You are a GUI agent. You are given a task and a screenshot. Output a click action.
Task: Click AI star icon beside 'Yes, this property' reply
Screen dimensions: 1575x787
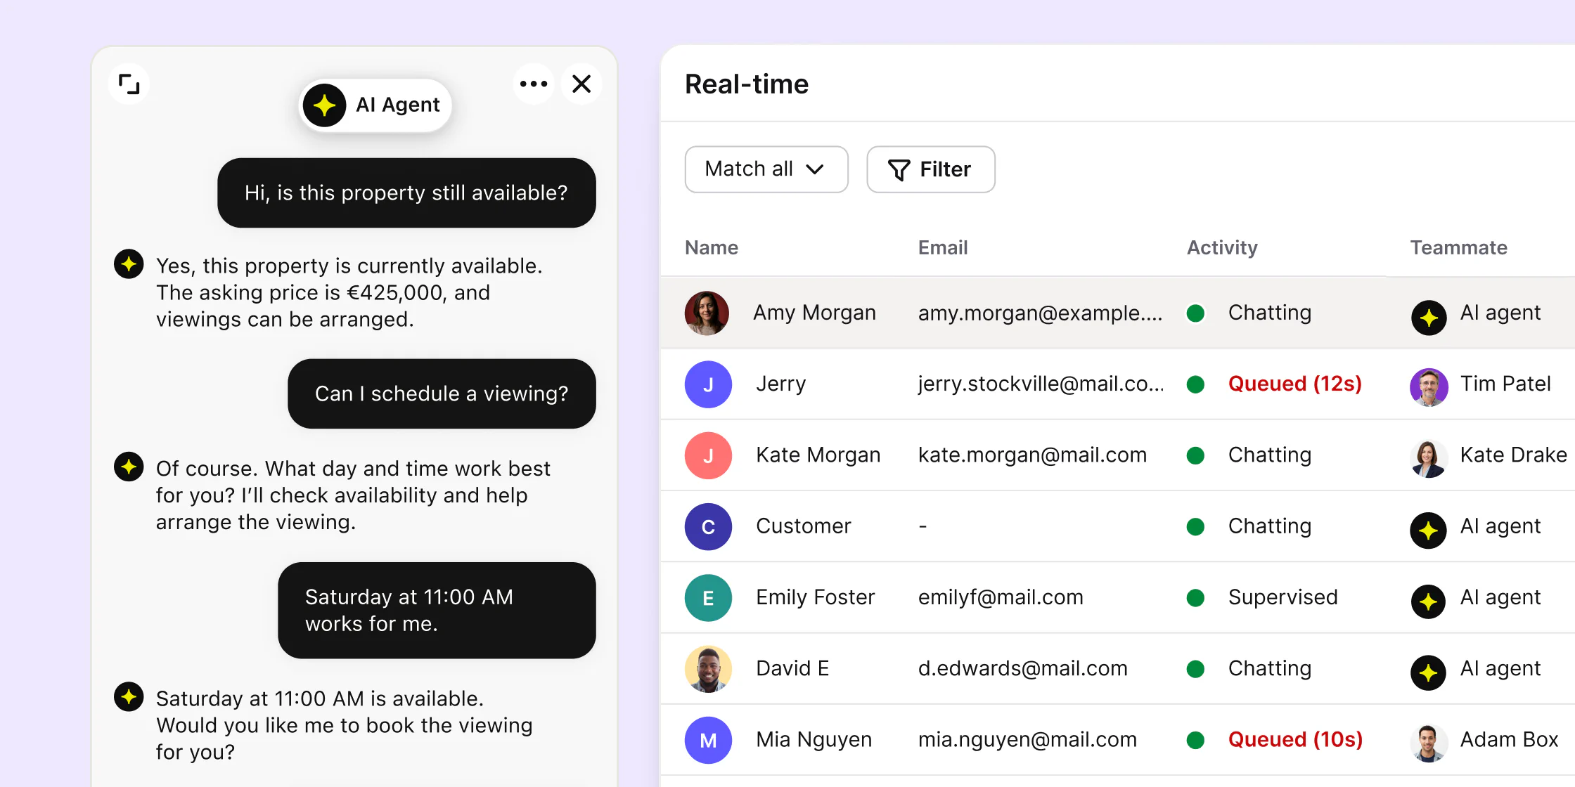click(x=129, y=264)
